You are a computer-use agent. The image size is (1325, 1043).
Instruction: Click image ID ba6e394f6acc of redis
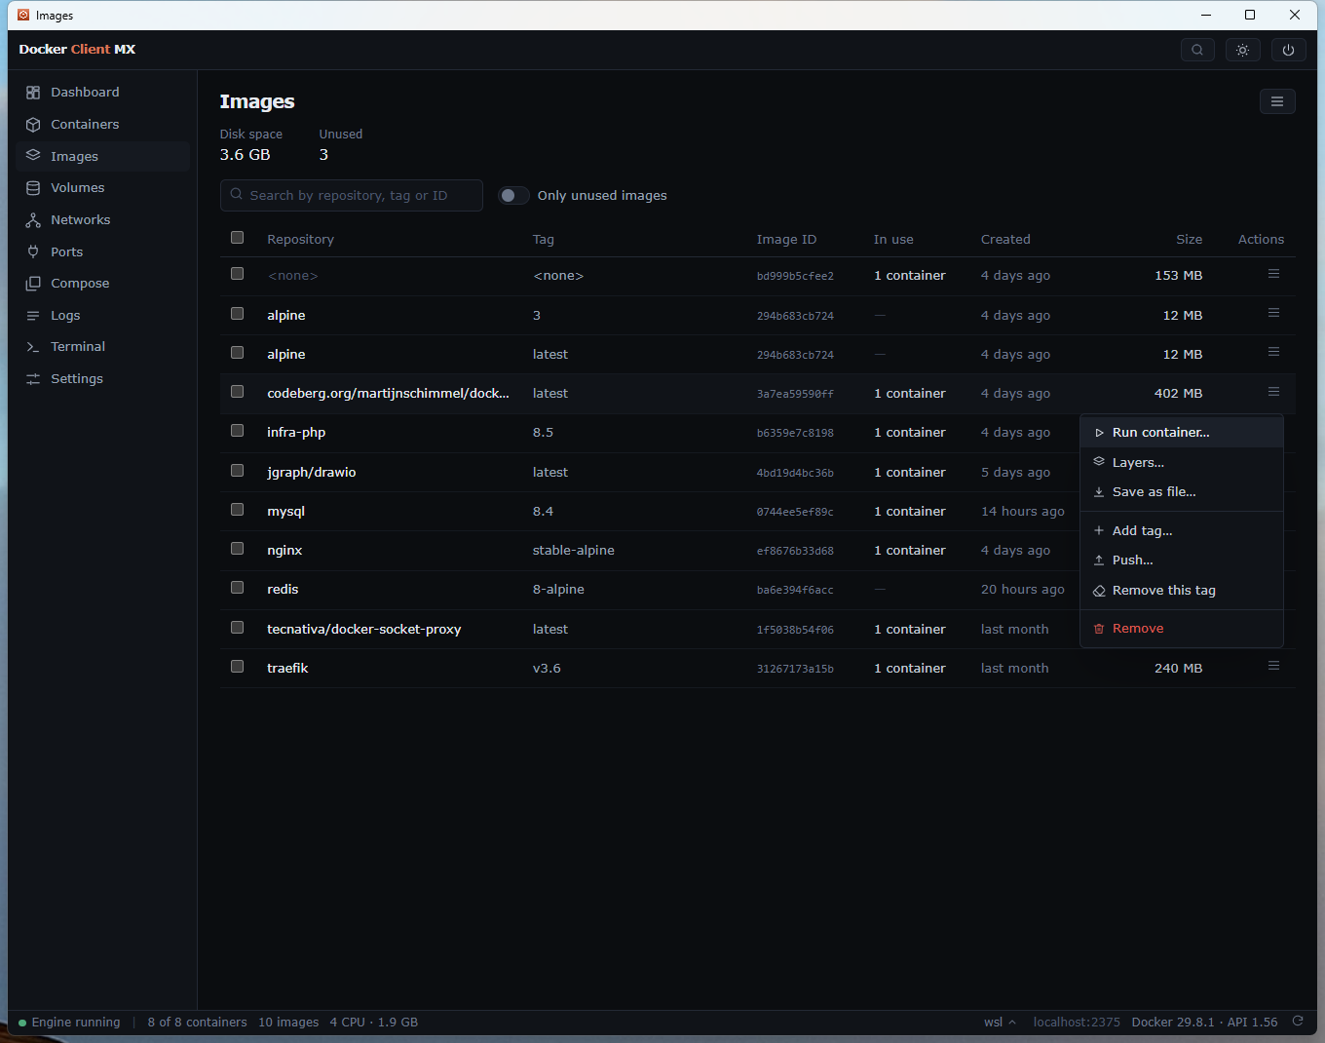[x=795, y=590]
